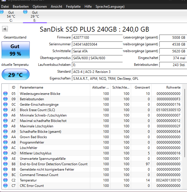Click the vertical scrollbar of the SMART list
This screenshot has width=187, height=192.
pyautogui.click(x=184, y=123)
